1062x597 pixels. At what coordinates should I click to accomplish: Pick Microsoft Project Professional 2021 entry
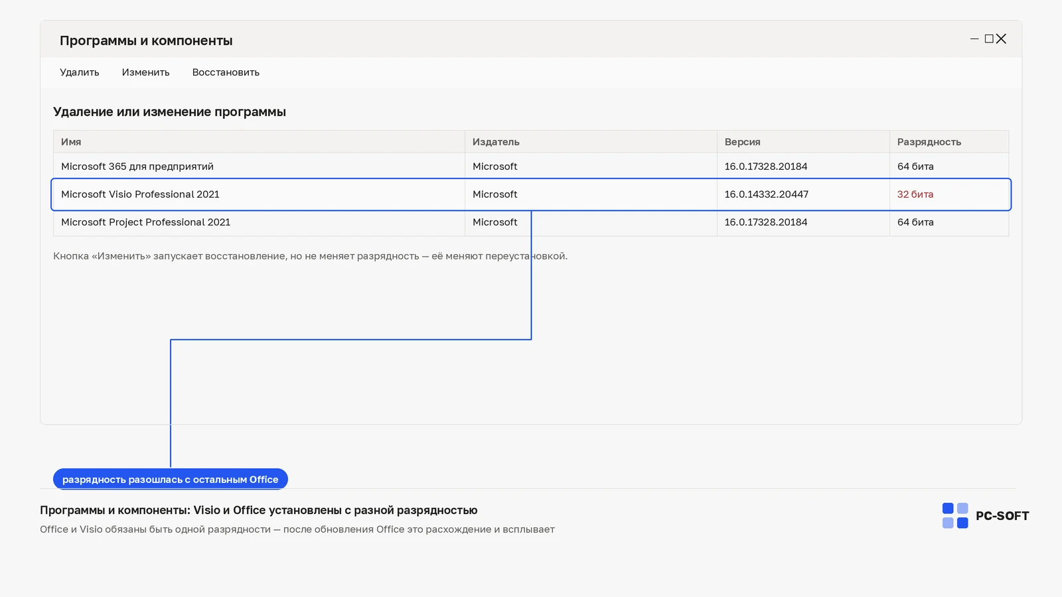[531, 222]
